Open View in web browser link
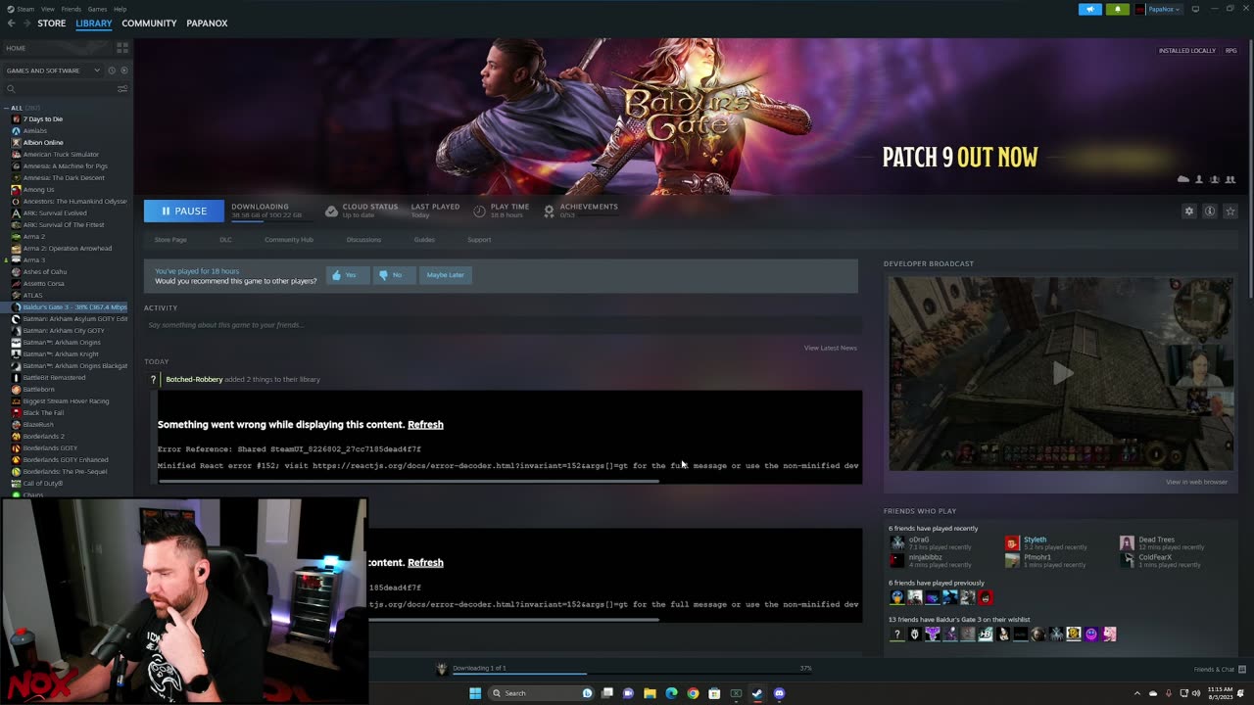Viewport: 1254px width, 705px height. pyautogui.click(x=1196, y=482)
